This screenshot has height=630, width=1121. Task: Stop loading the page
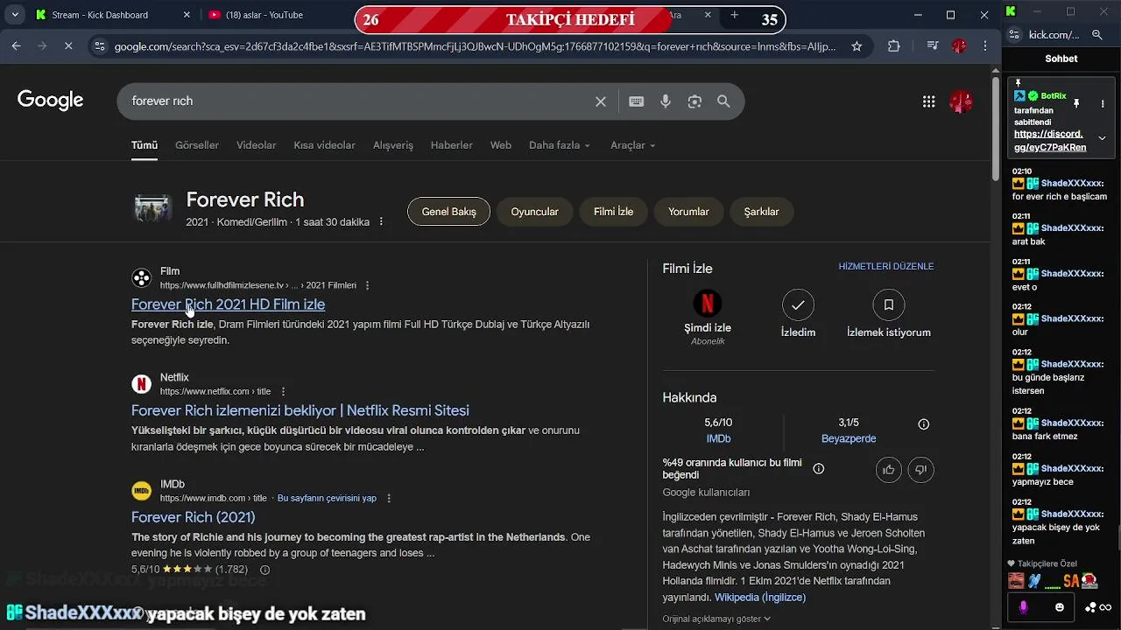tap(68, 46)
